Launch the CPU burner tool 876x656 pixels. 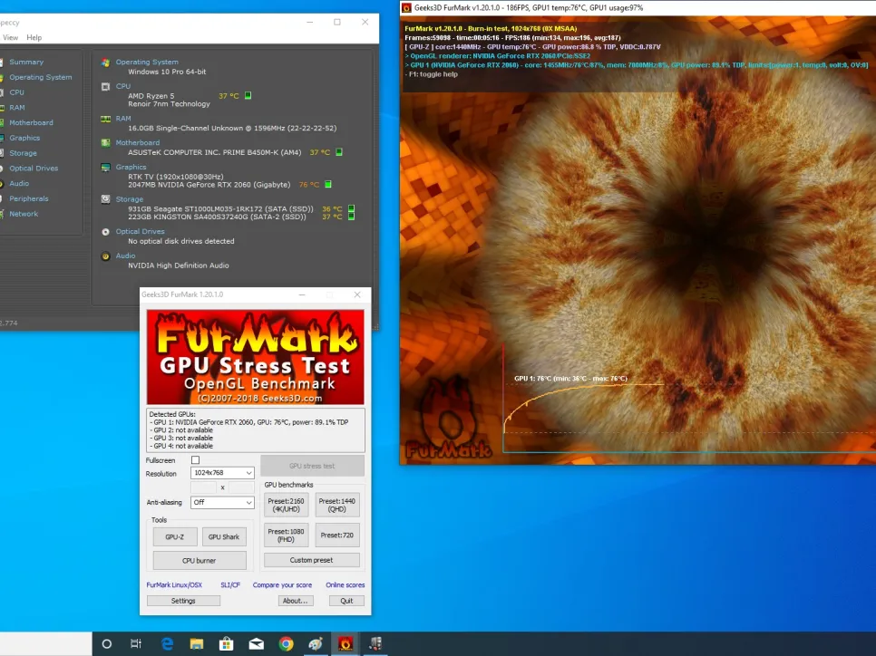coord(200,561)
